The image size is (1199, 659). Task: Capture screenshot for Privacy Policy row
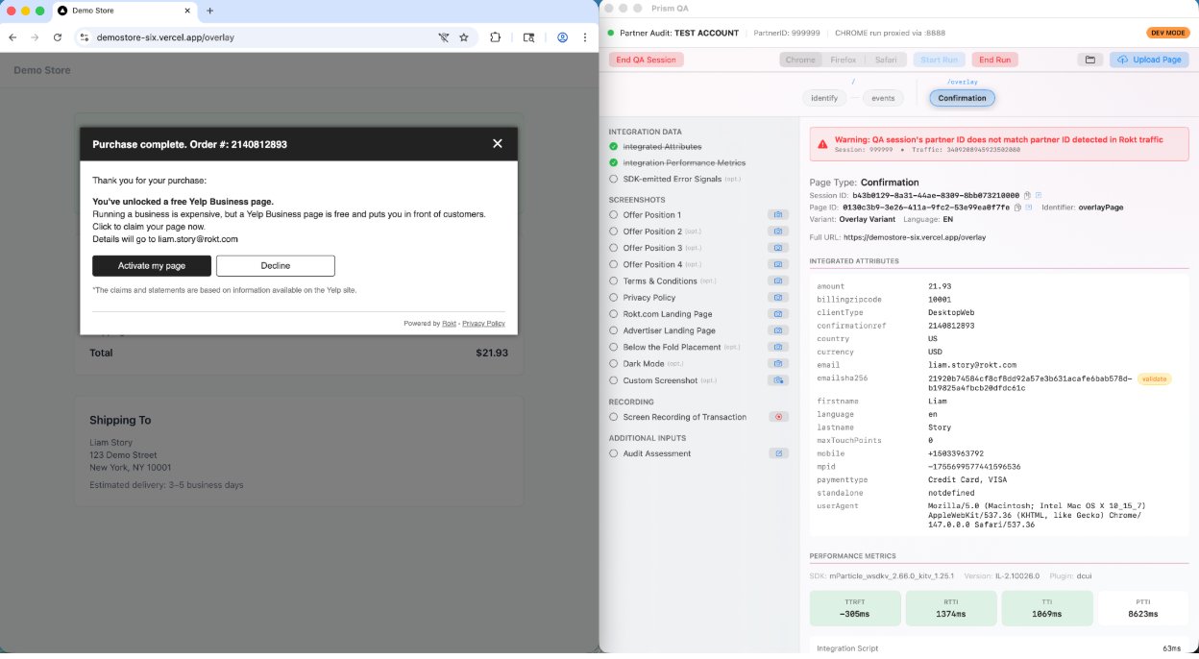(x=777, y=298)
